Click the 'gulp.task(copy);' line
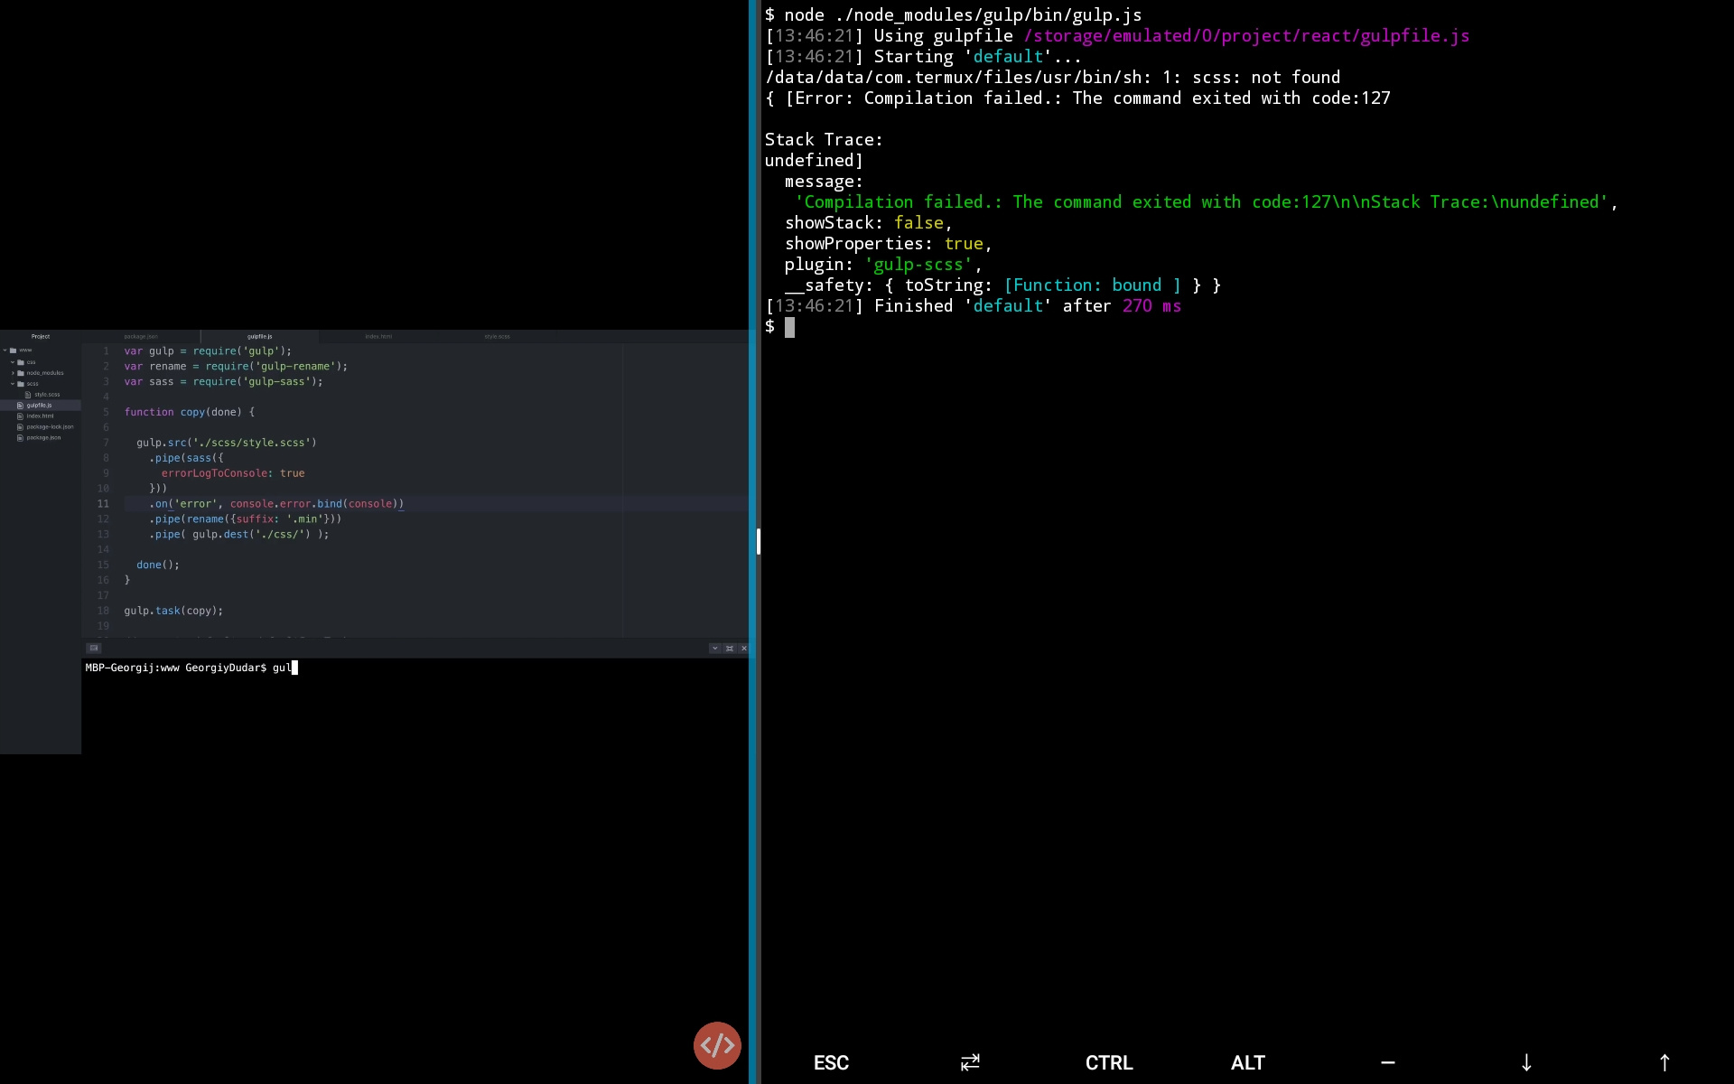1734x1084 pixels. tap(173, 611)
